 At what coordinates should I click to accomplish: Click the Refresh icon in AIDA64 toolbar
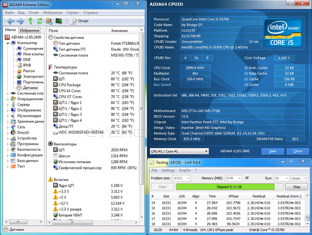tap(40, 21)
